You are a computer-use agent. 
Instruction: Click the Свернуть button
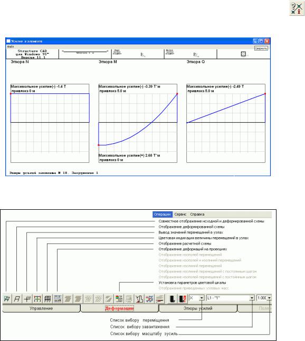[x=261, y=48]
